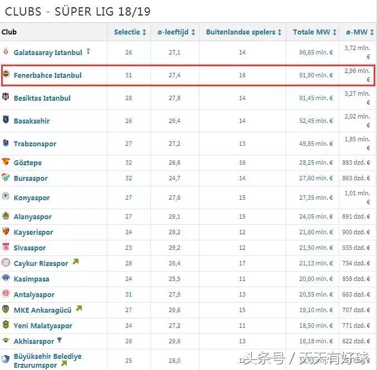Click the Galatasaray Istanbul club crest

point(6,52)
